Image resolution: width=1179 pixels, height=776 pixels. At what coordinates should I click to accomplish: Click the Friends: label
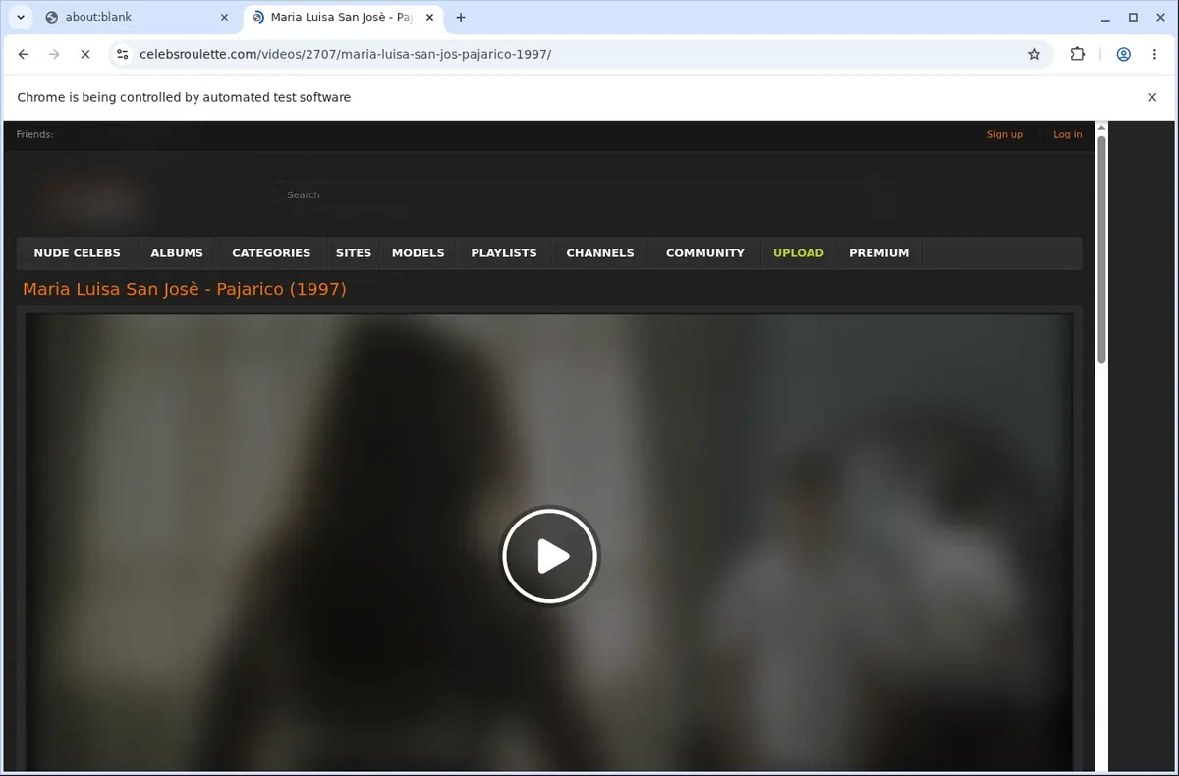pos(34,134)
